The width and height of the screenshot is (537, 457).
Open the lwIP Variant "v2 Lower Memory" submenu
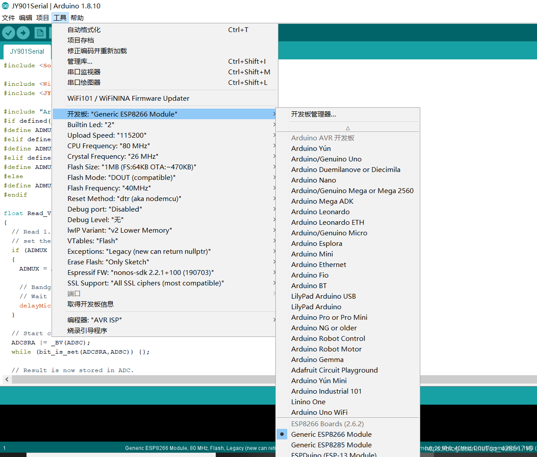point(165,230)
